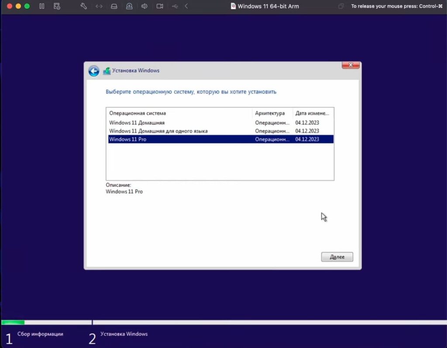
Task: Click the Дата изменения column header
Action: pyautogui.click(x=313, y=113)
